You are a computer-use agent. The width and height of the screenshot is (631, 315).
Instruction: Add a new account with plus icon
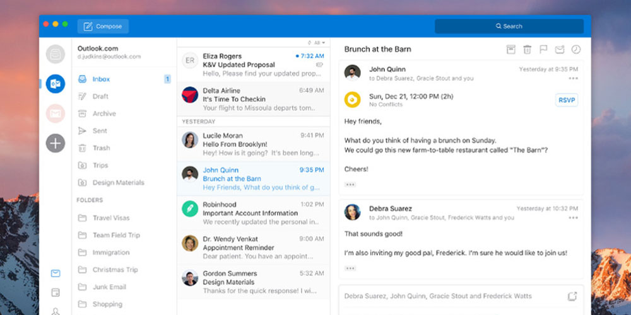point(56,143)
